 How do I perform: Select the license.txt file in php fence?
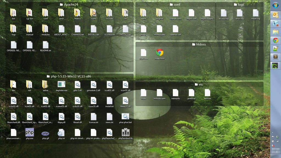93,118
